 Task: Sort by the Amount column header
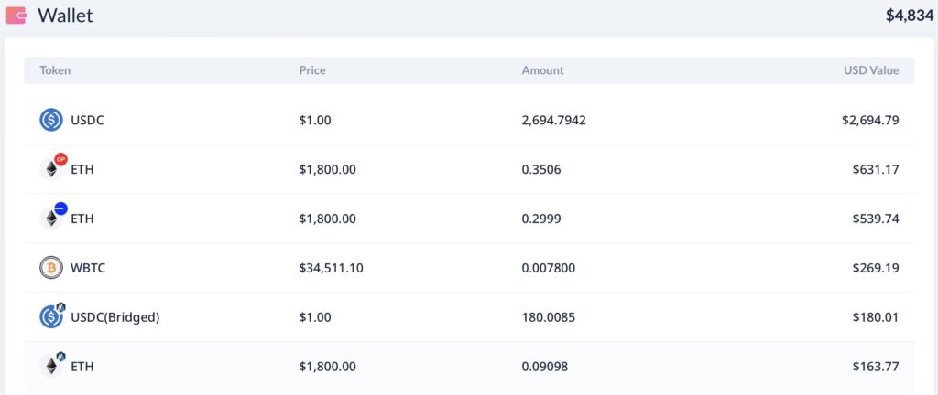542,70
